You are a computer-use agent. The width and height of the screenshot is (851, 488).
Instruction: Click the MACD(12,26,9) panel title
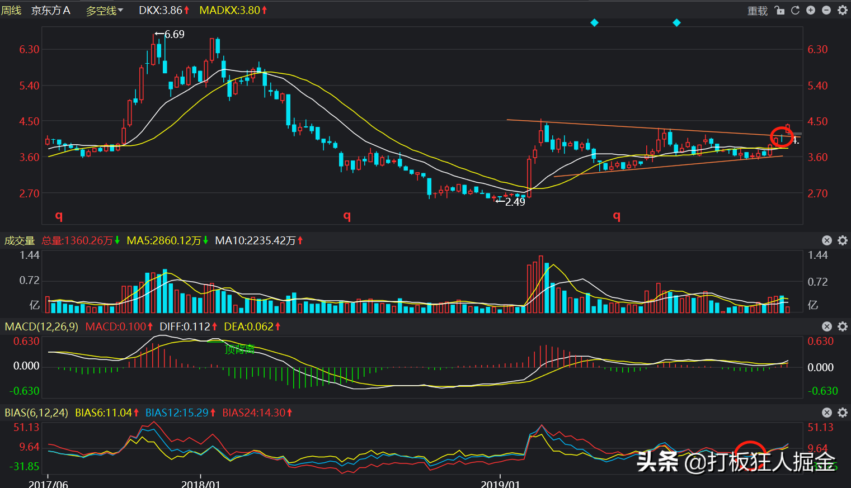coord(41,326)
